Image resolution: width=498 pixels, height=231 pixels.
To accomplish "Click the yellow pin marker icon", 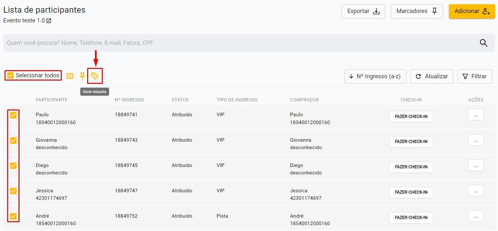I will pos(82,76).
